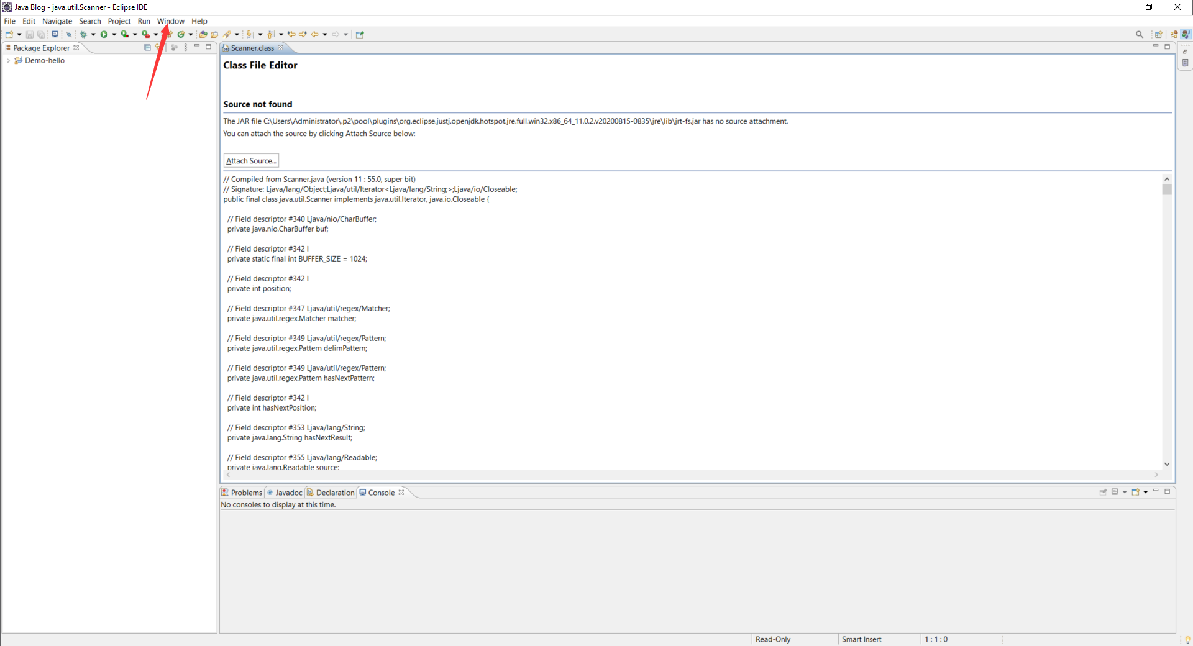Toggle the active Java perspective button
1193x646 pixels.
point(1186,34)
